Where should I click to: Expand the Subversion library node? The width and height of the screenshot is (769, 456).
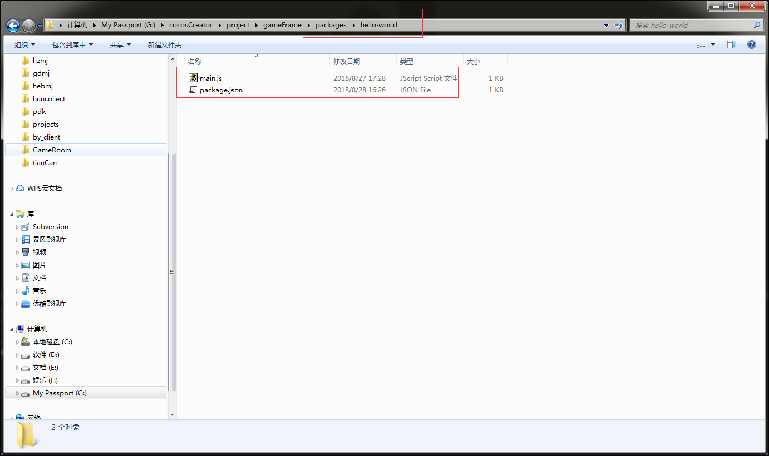coord(18,227)
